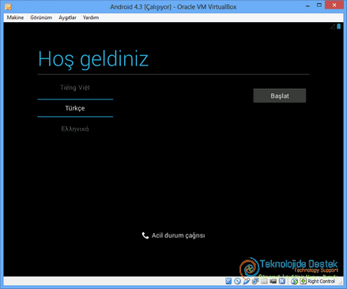
Task: Click the optical disc icon in status bar
Action: 237,281
